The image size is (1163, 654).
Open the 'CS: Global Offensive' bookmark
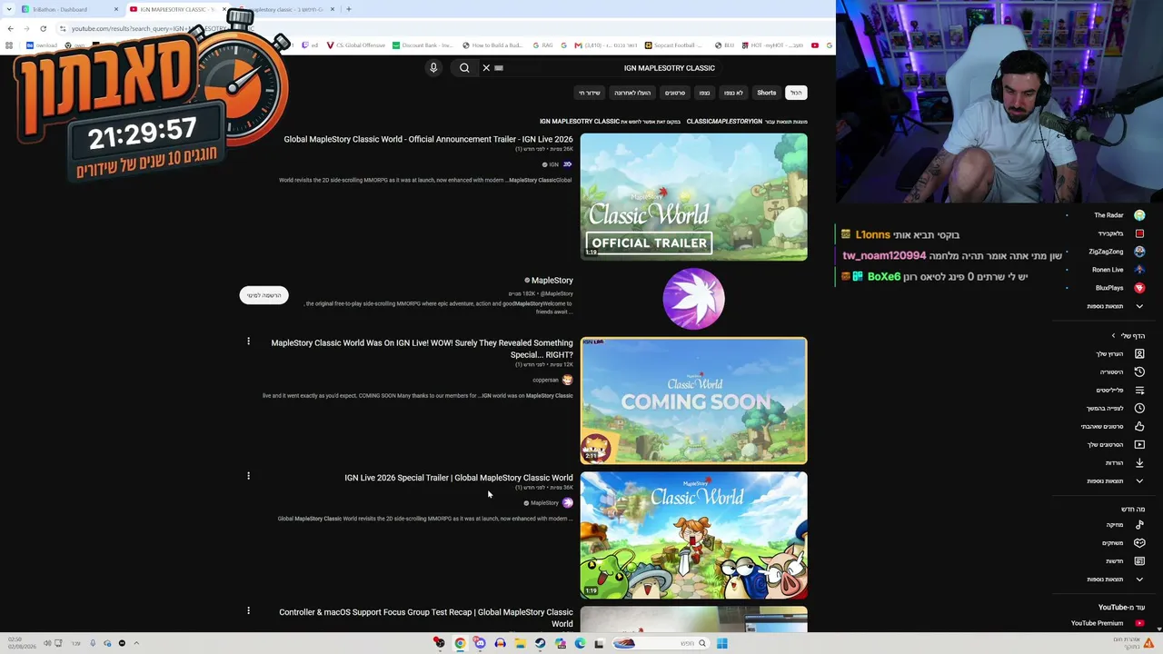coord(355,45)
